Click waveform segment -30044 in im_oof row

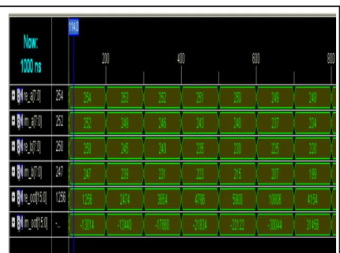point(275,225)
